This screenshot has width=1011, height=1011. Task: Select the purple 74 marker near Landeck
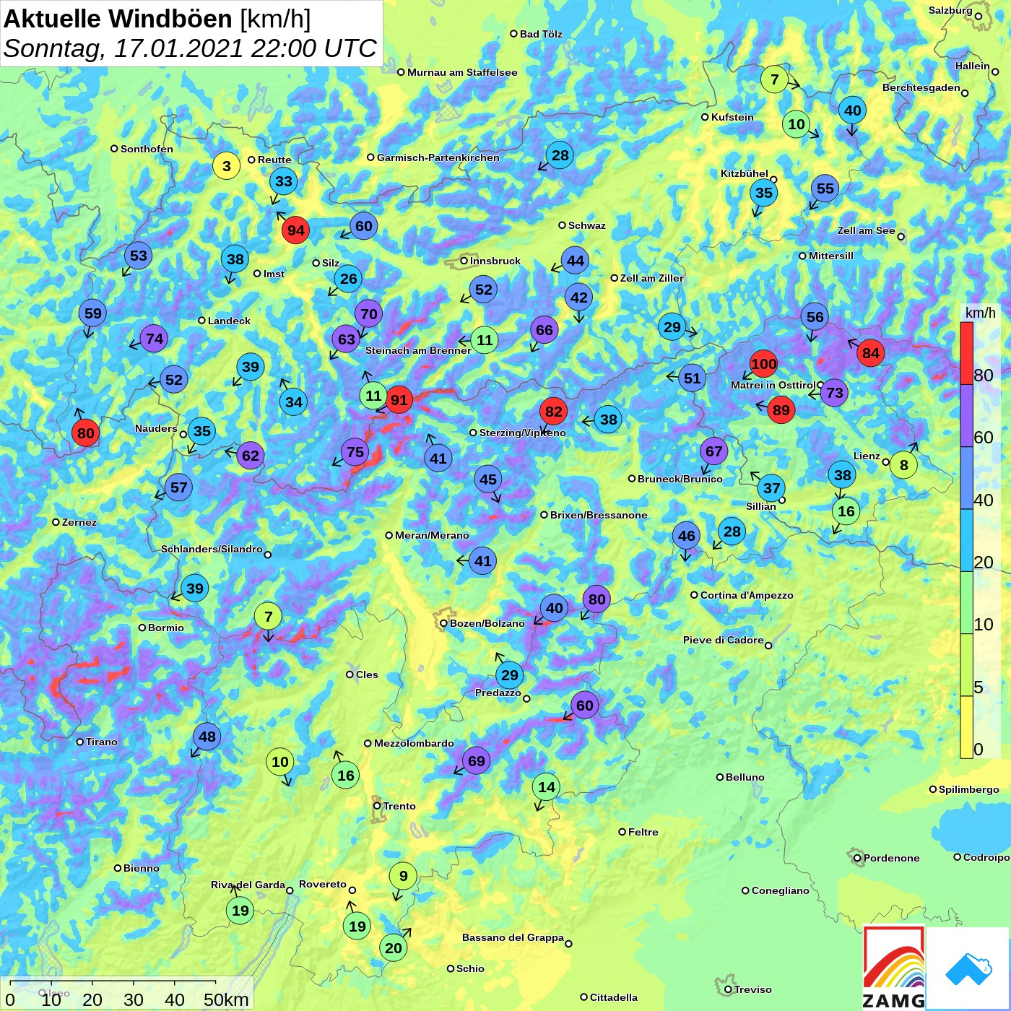[x=155, y=339]
